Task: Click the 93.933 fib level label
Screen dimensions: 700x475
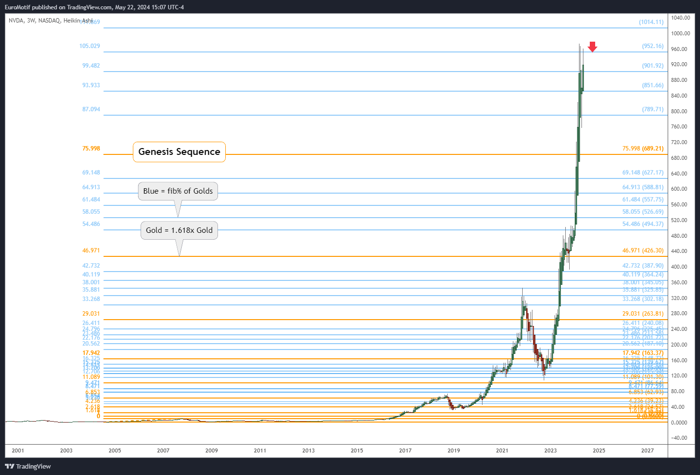Action: click(x=91, y=85)
